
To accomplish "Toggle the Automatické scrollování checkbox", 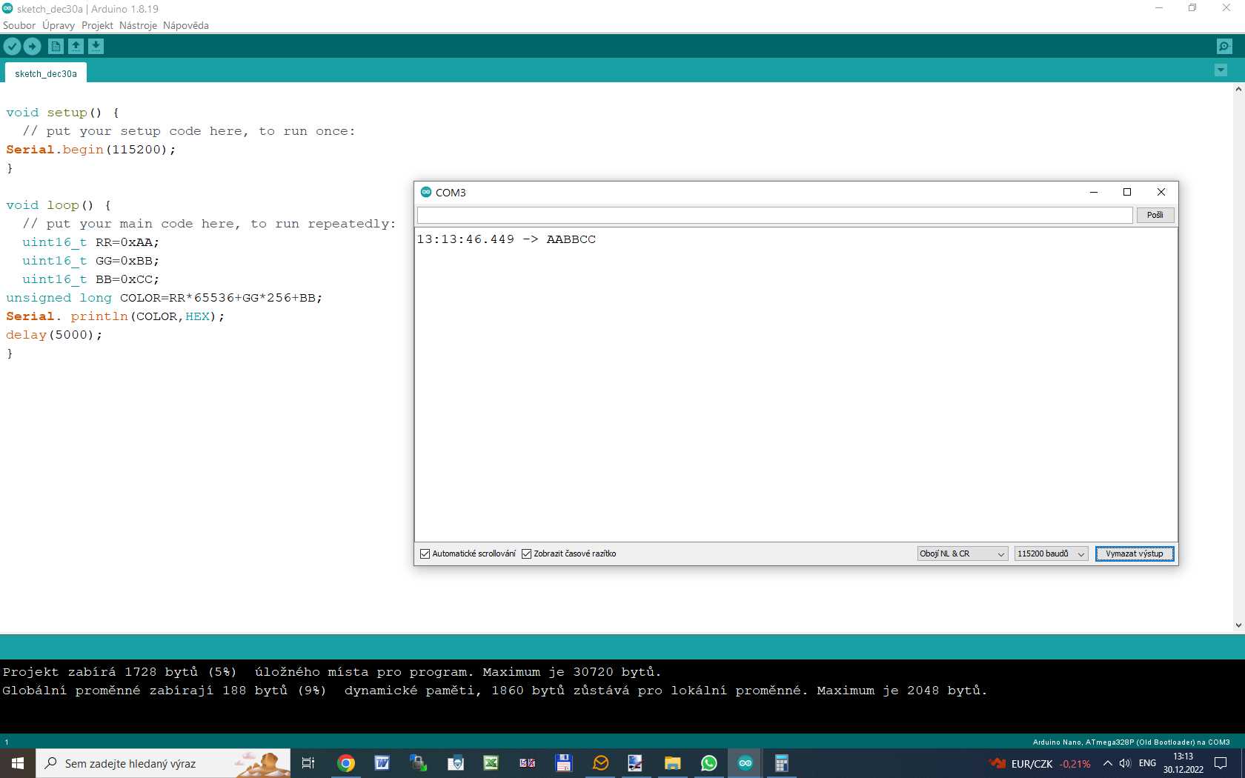I will (x=425, y=554).
